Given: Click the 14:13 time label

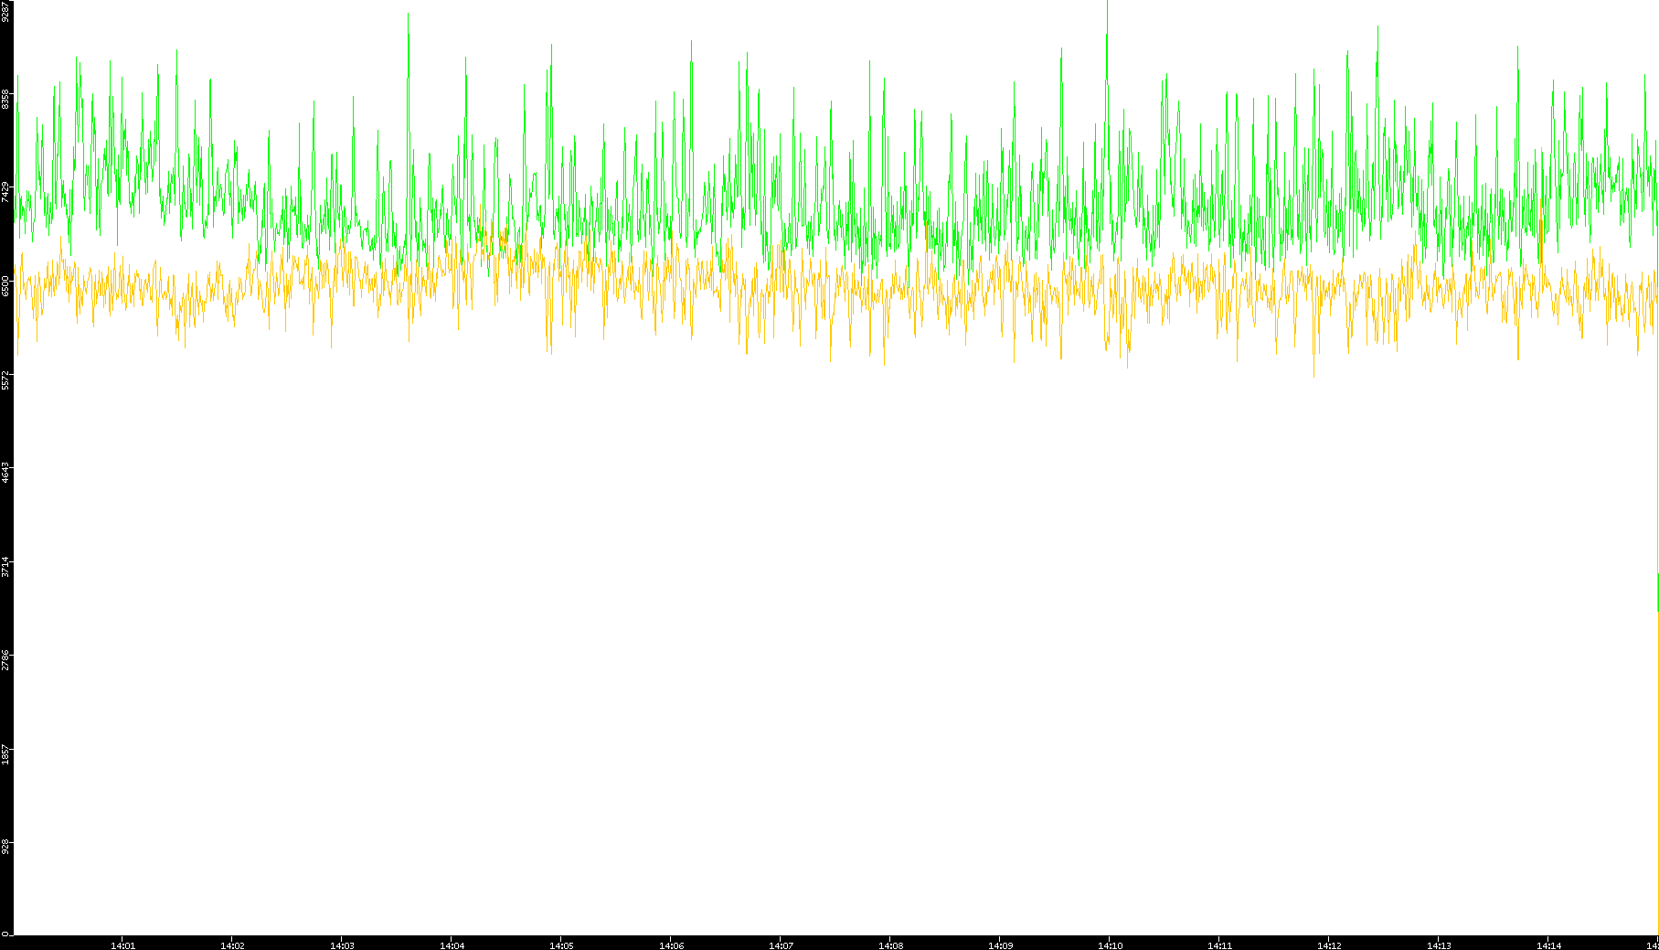Looking at the screenshot, I should coord(1440,945).
